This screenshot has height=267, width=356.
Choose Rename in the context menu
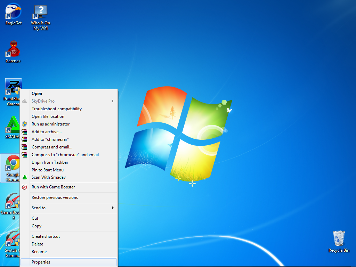click(x=69, y=252)
